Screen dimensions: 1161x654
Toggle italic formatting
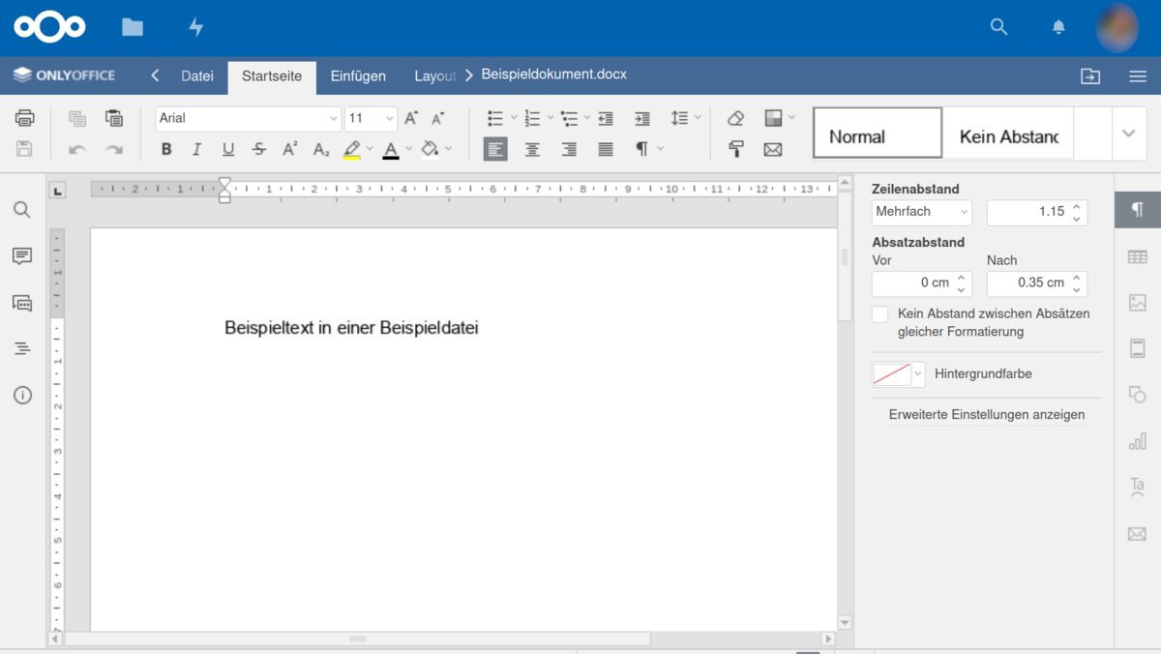pyautogui.click(x=197, y=149)
